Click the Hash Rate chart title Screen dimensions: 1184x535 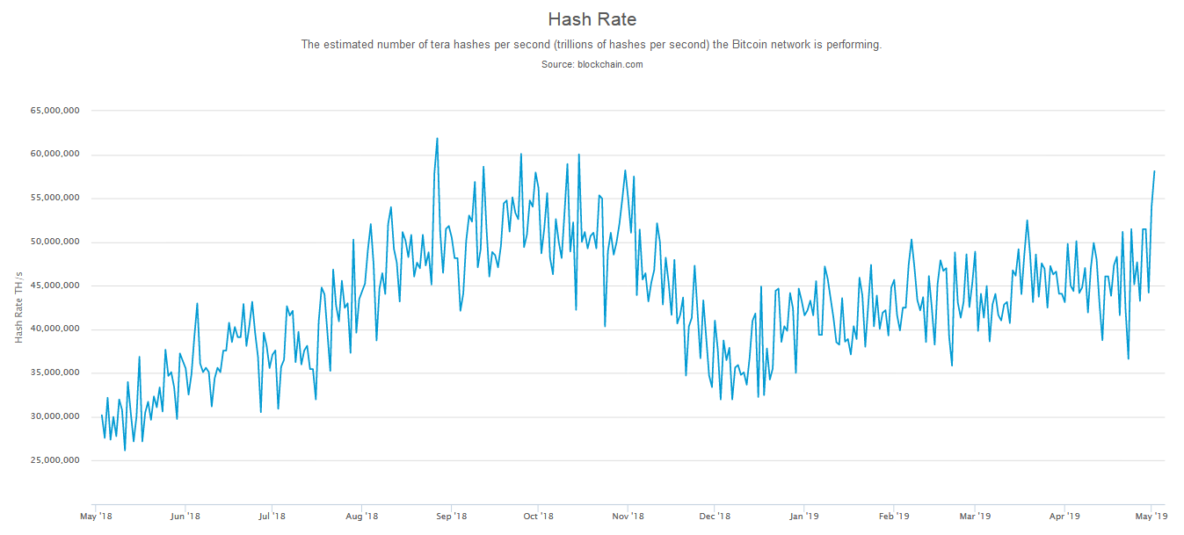click(x=592, y=18)
